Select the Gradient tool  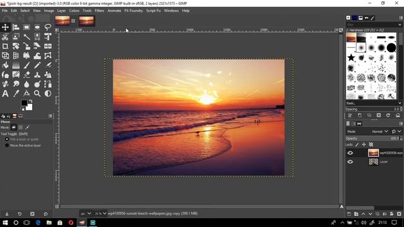[x=16, y=65]
